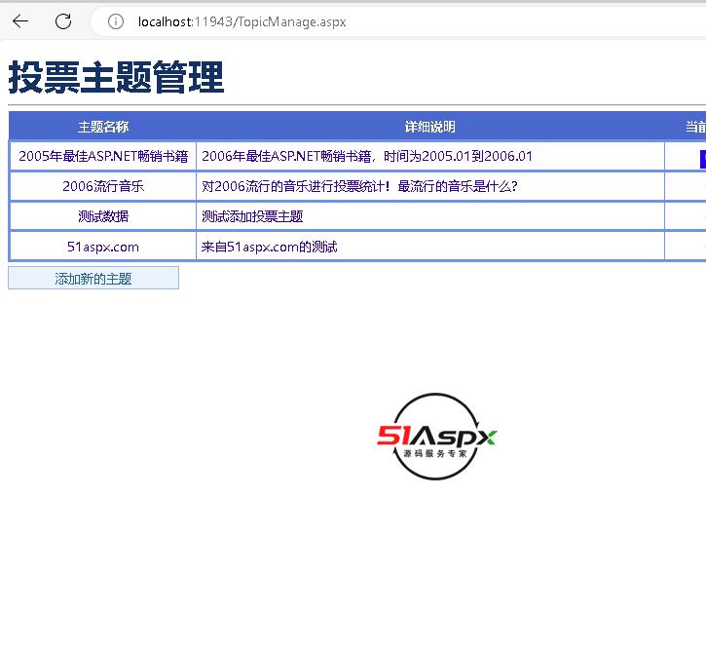
Task: Click the 测试数据 topic name cell
Action: [x=103, y=216]
